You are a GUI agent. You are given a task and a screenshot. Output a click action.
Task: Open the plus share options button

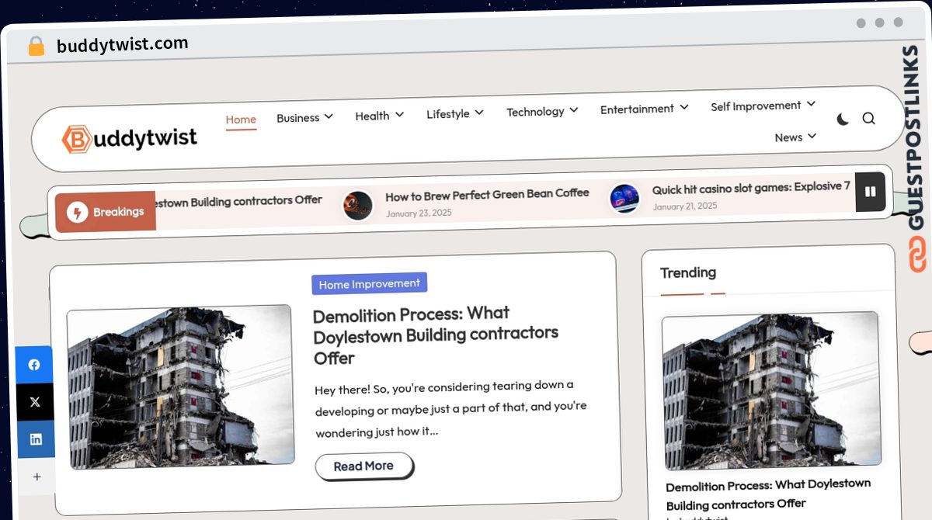pos(36,477)
